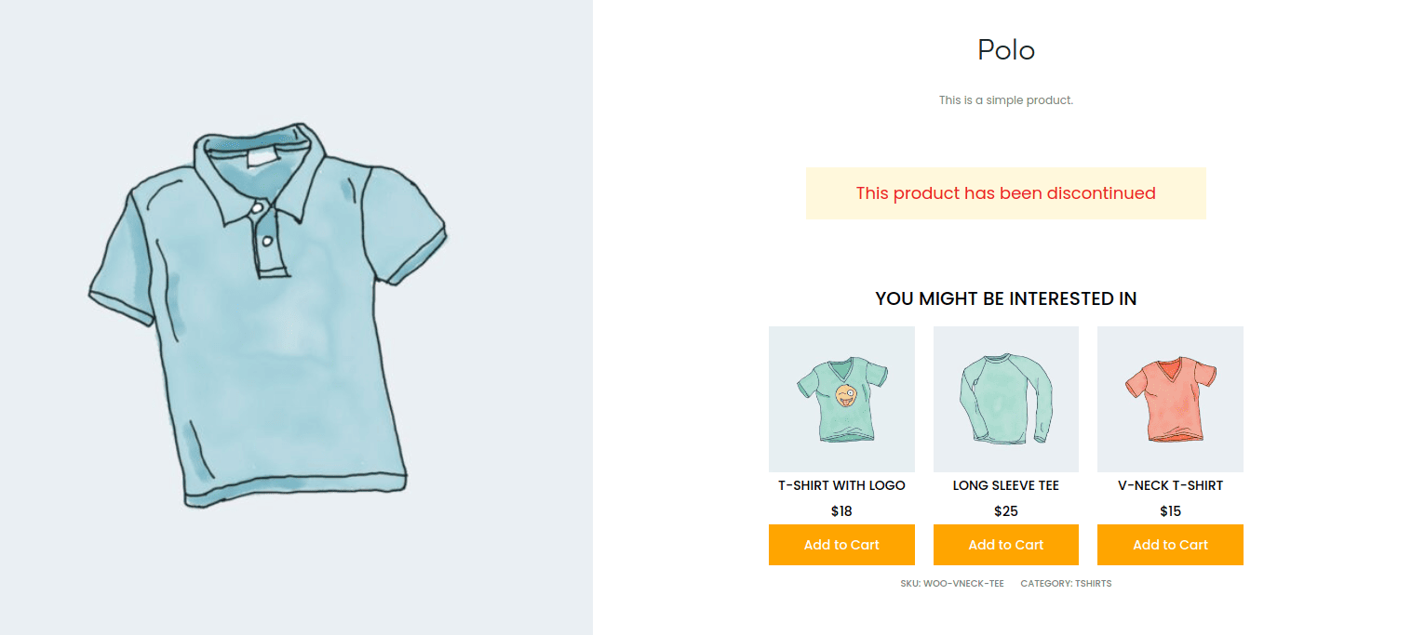Add Long Sleeve Tee to cart
1412x635 pixels.
tap(1005, 545)
